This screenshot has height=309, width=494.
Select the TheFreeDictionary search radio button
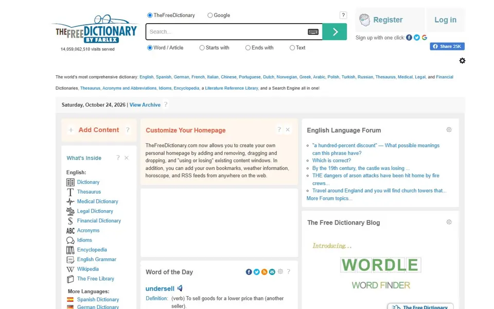pos(150,15)
